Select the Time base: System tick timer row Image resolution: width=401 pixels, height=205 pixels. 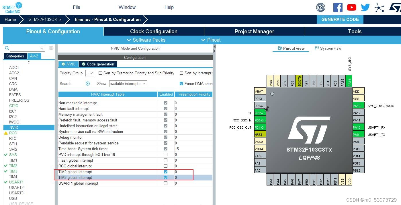point(135,149)
